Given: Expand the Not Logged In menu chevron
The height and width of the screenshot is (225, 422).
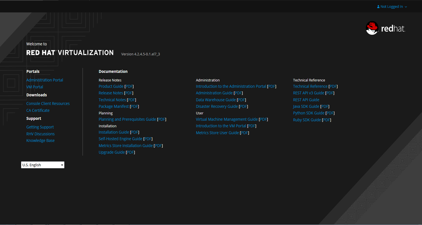Looking at the screenshot, I should [x=406, y=7].
